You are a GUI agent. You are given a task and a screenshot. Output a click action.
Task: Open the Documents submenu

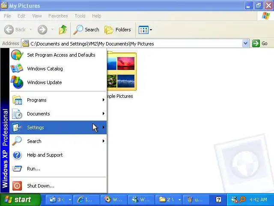58,114
